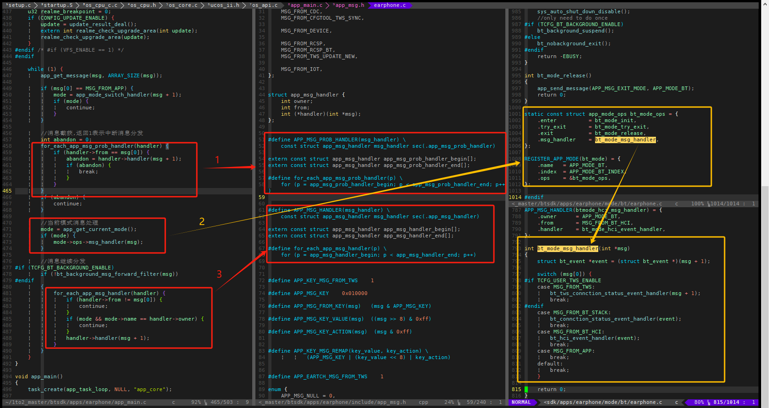Click the 59/240 line counter in status line
This screenshot has height=408, width=769.
click(476, 403)
